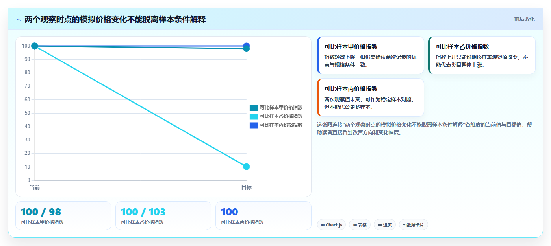Image resolution: width=551 pixels, height=246 pixels.
Task: Toggle 可比样本乙价格指数 legend swatch
Action: click(254, 116)
